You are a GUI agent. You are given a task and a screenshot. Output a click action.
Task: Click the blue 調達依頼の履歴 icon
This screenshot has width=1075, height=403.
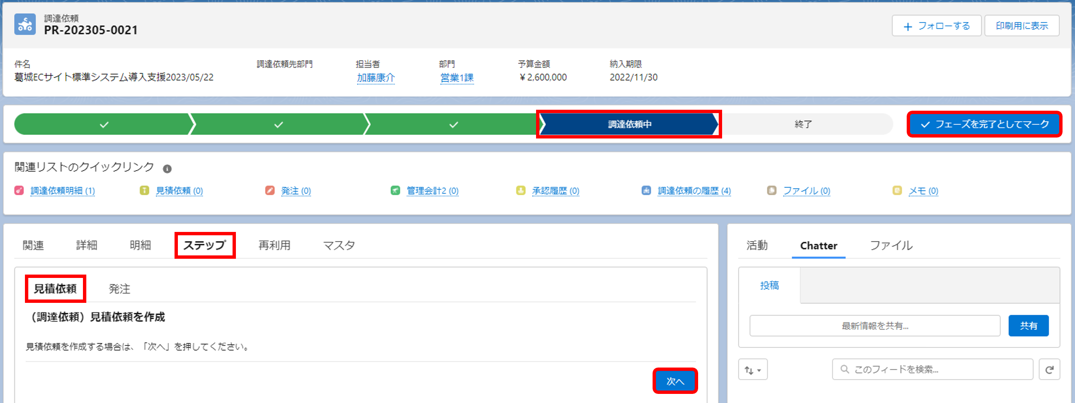point(646,191)
